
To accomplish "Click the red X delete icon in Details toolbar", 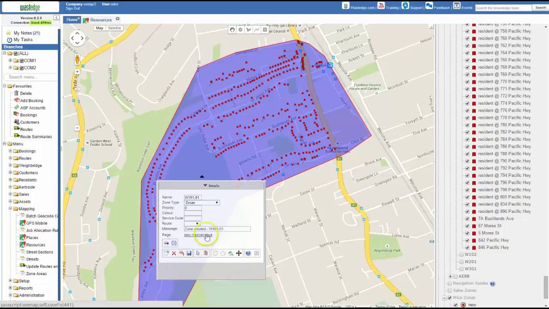I will click(174, 253).
